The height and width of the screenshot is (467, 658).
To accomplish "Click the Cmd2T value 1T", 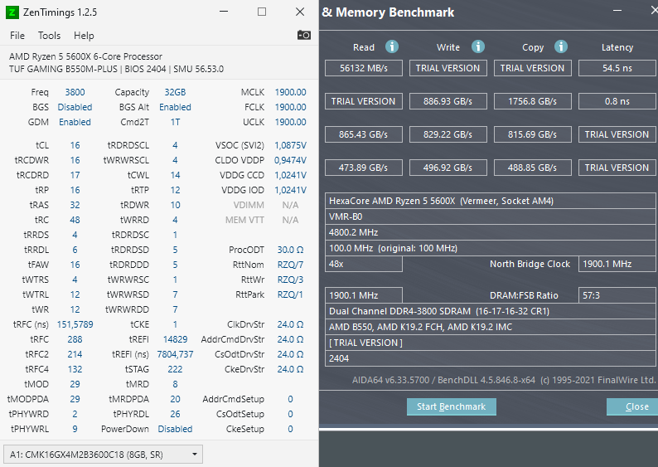I will pyautogui.click(x=175, y=122).
